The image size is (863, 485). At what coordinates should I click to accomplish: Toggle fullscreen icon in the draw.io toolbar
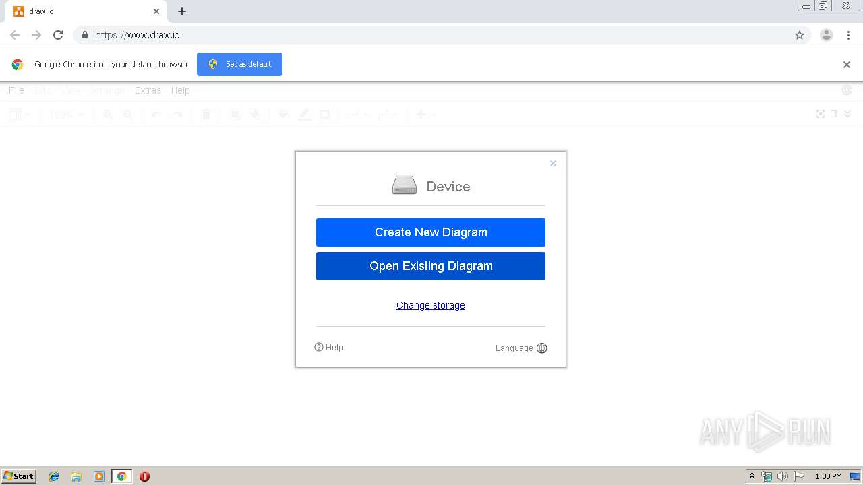[821, 114]
